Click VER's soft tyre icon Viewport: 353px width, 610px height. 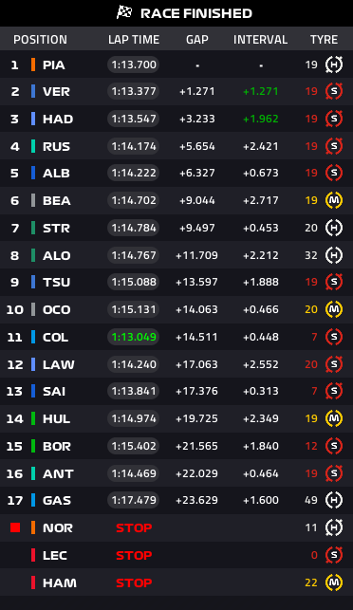334,91
